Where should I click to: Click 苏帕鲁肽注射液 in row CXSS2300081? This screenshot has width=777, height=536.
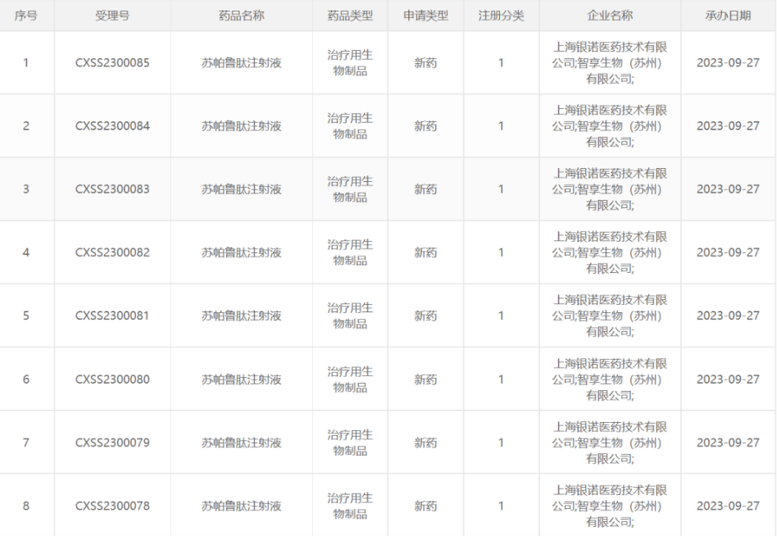point(241,316)
